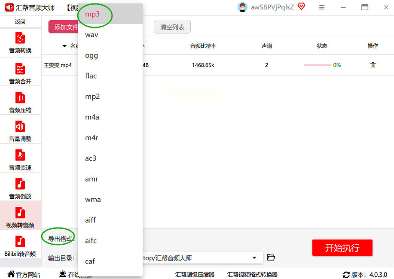The width and height of the screenshot is (394, 279).
Task: Go back with 返回 button
Action: pos(20,22)
